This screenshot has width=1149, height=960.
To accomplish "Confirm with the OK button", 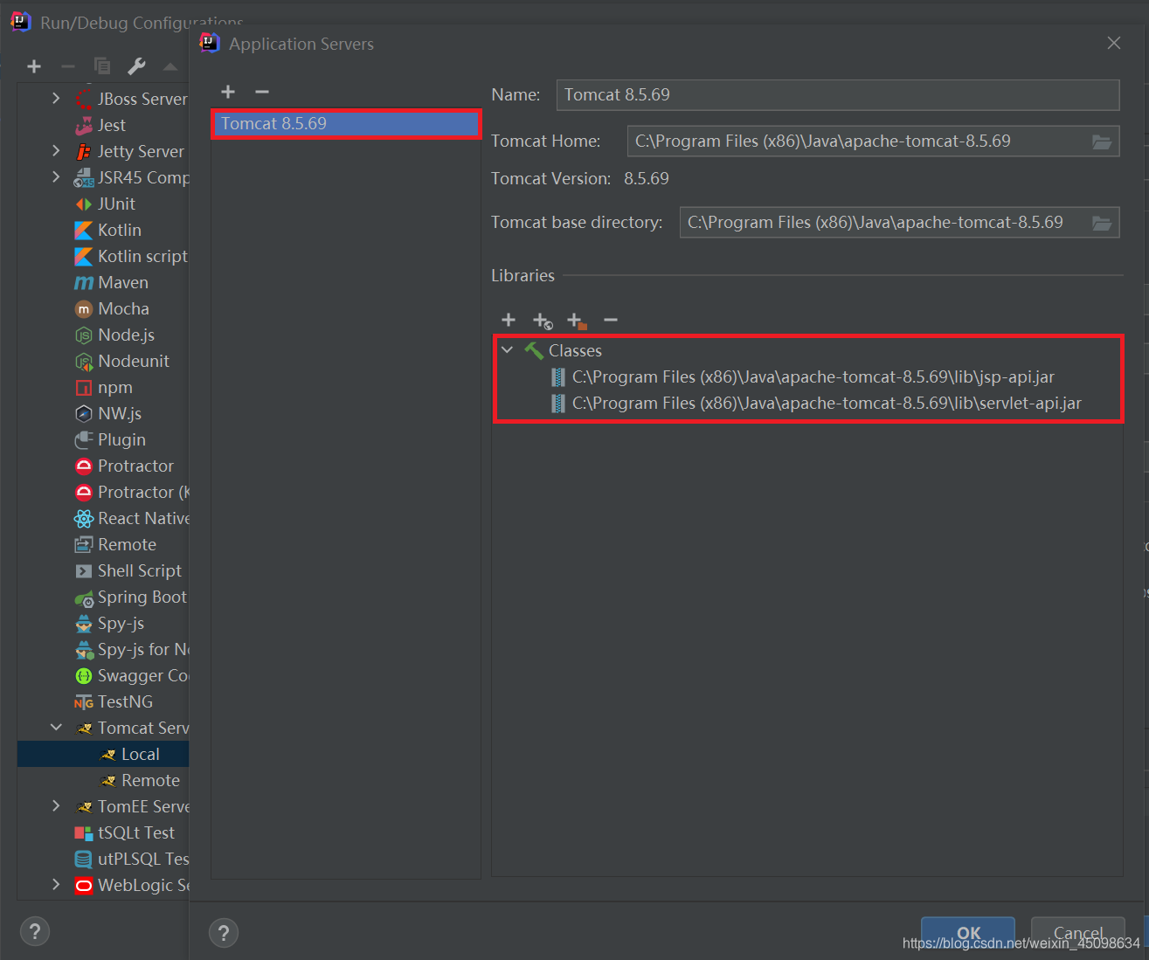I will [x=968, y=933].
